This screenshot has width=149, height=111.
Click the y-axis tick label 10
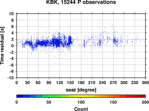coord(11,14)
